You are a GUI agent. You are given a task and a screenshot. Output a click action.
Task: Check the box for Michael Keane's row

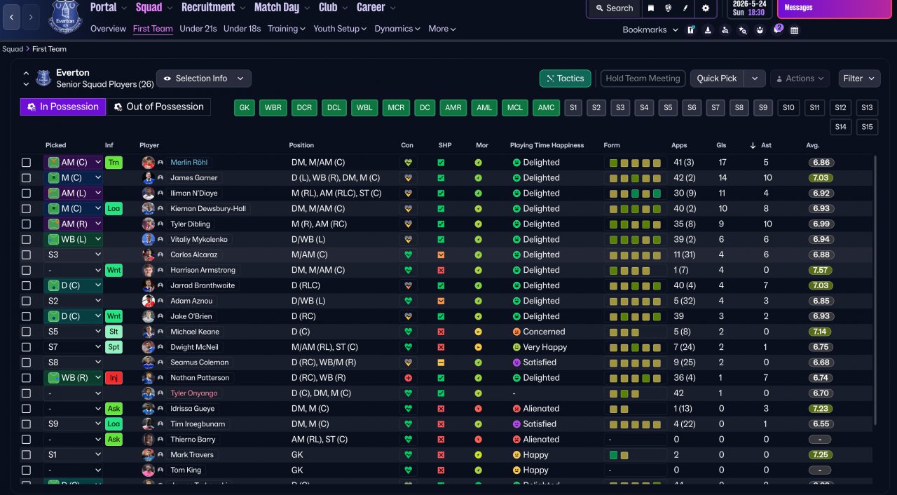pyautogui.click(x=26, y=332)
